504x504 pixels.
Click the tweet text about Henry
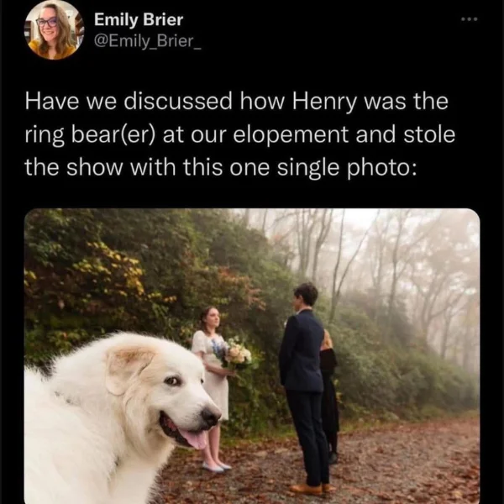tap(239, 134)
